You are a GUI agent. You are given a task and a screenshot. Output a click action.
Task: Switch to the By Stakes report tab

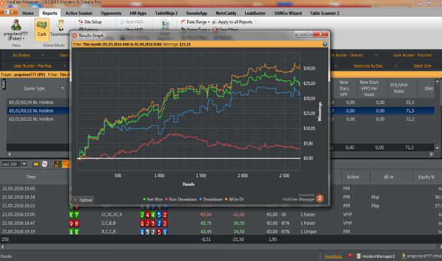(21, 55)
